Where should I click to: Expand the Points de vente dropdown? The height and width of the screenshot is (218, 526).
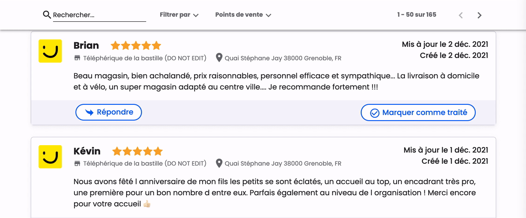243,15
